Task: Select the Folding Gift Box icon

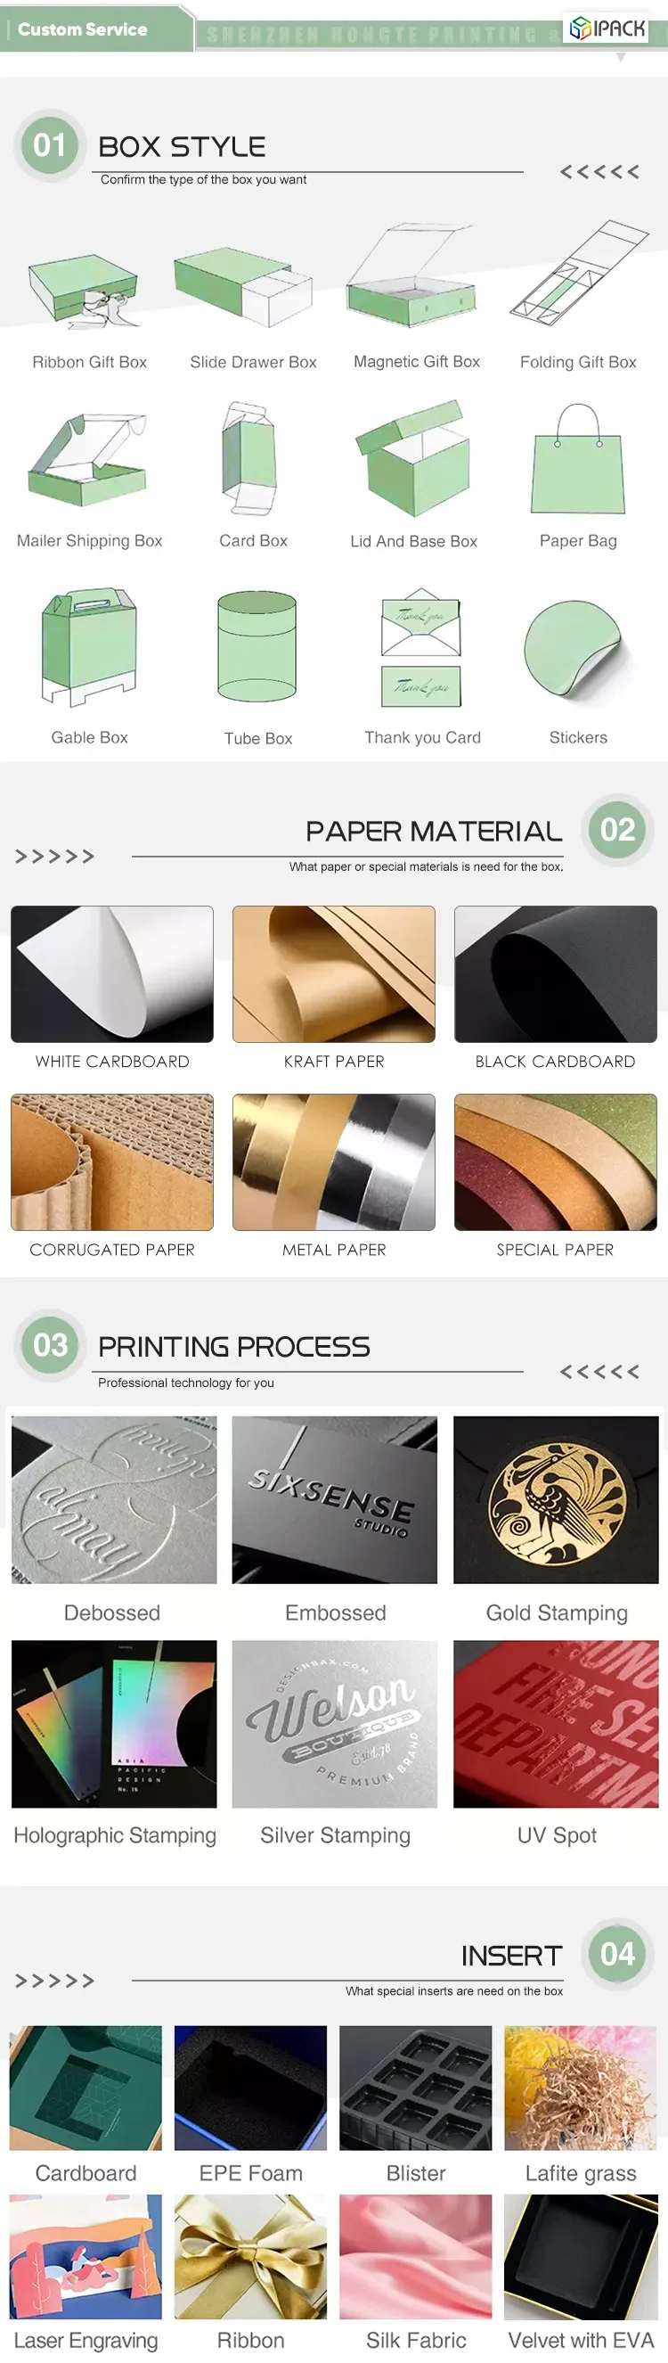Action: [578, 275]
